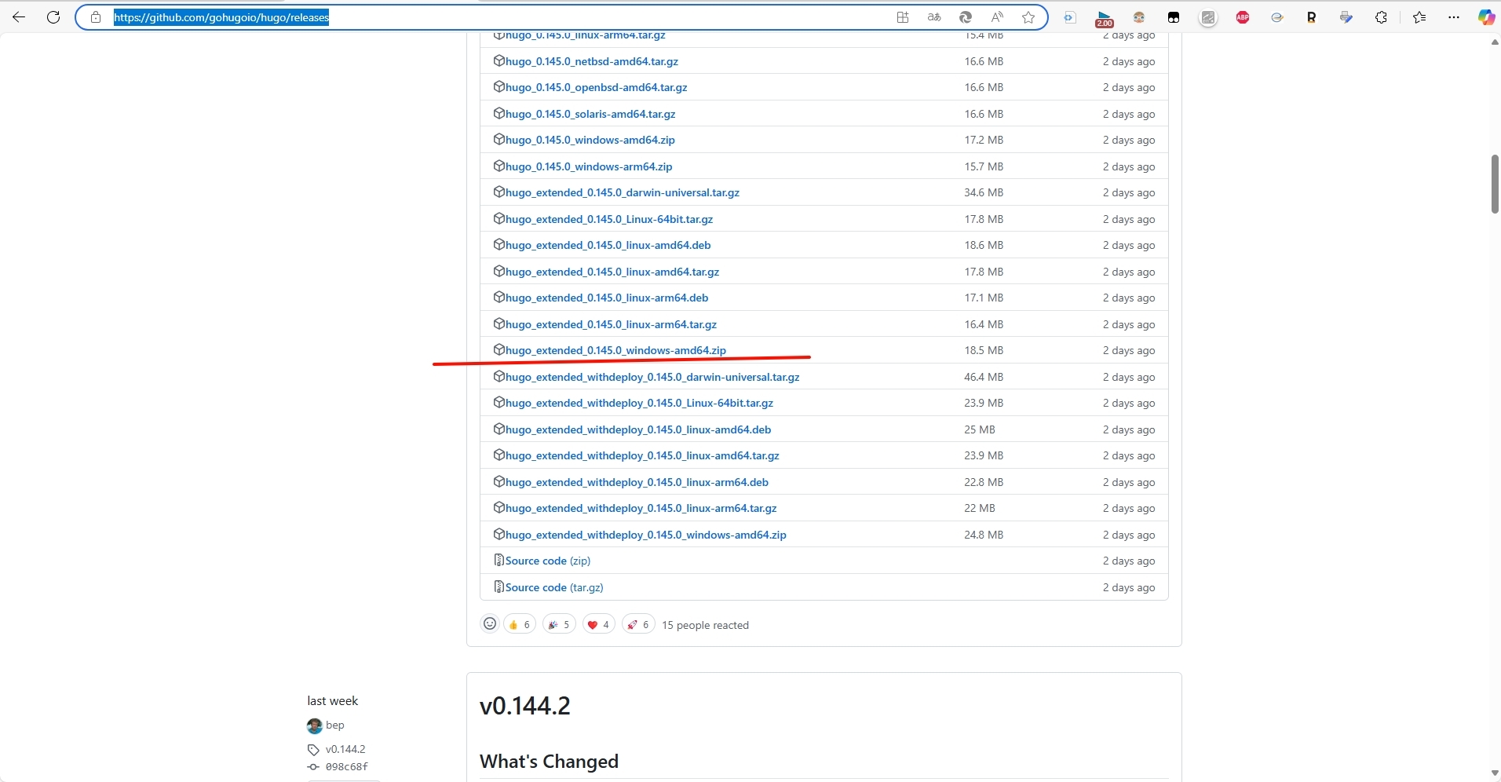This screenshot has width=1501, height=782.
Task: Click the page vertical scrollbar thumb
Action: (x=1495, y=184)
